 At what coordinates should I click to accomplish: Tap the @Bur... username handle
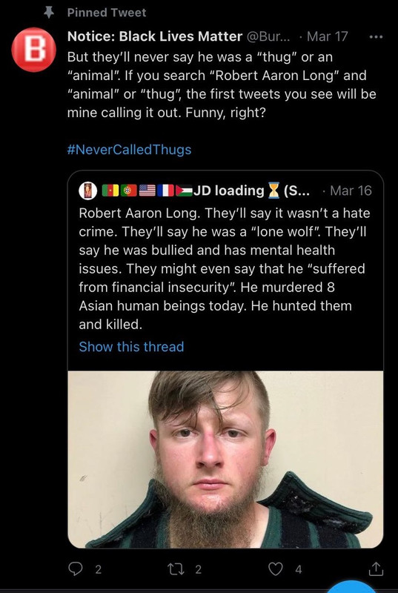coord(269,36)
